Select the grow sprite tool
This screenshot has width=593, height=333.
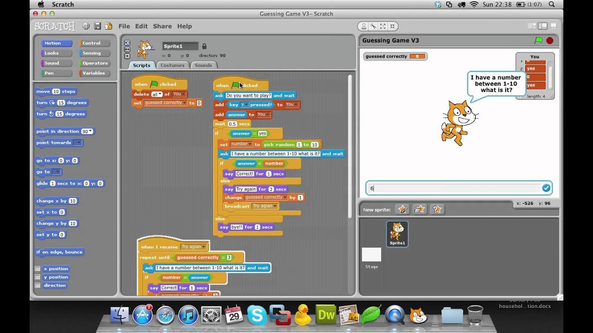coord(383,26)
